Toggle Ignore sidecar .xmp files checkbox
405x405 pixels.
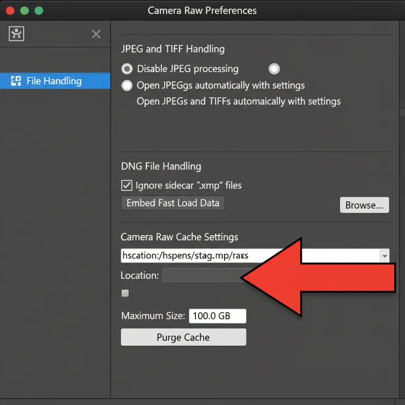[127, 185]
